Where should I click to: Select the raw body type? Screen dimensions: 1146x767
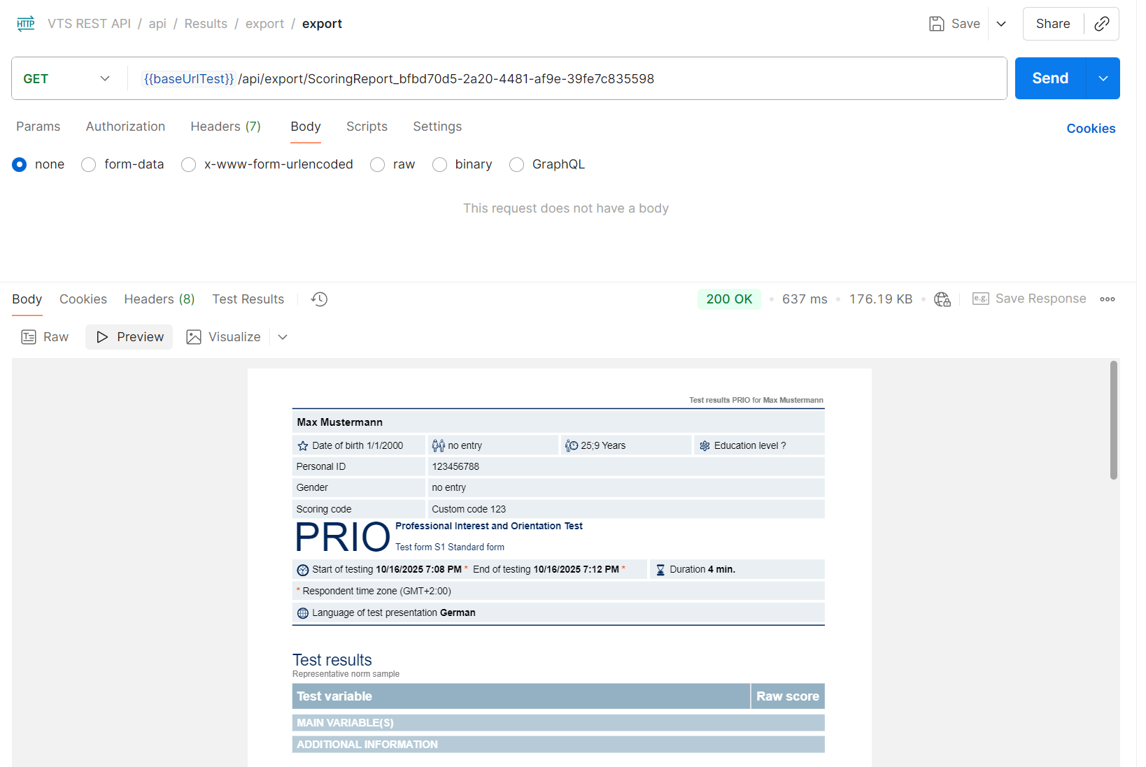pyautogui.click(x=378, y=164)
